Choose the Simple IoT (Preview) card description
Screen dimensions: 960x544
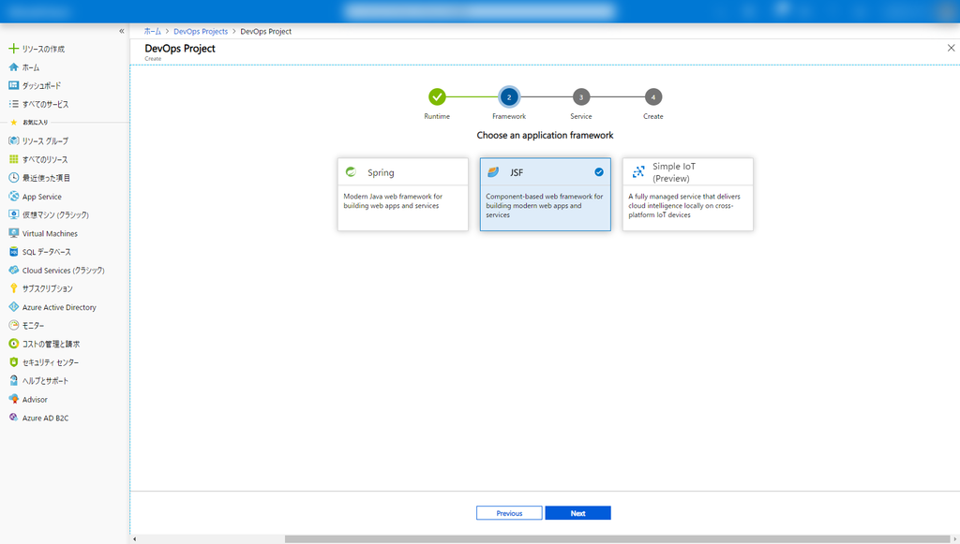[683, 205]
